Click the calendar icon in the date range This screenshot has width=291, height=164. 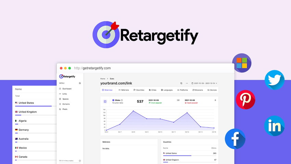pyautogui.click(x=192, y=83)
